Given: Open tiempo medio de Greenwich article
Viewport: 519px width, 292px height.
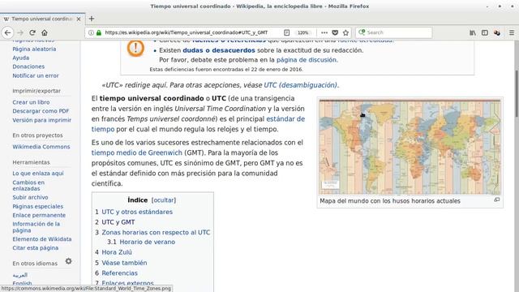Looking at the screenshot, I should 137,152.
